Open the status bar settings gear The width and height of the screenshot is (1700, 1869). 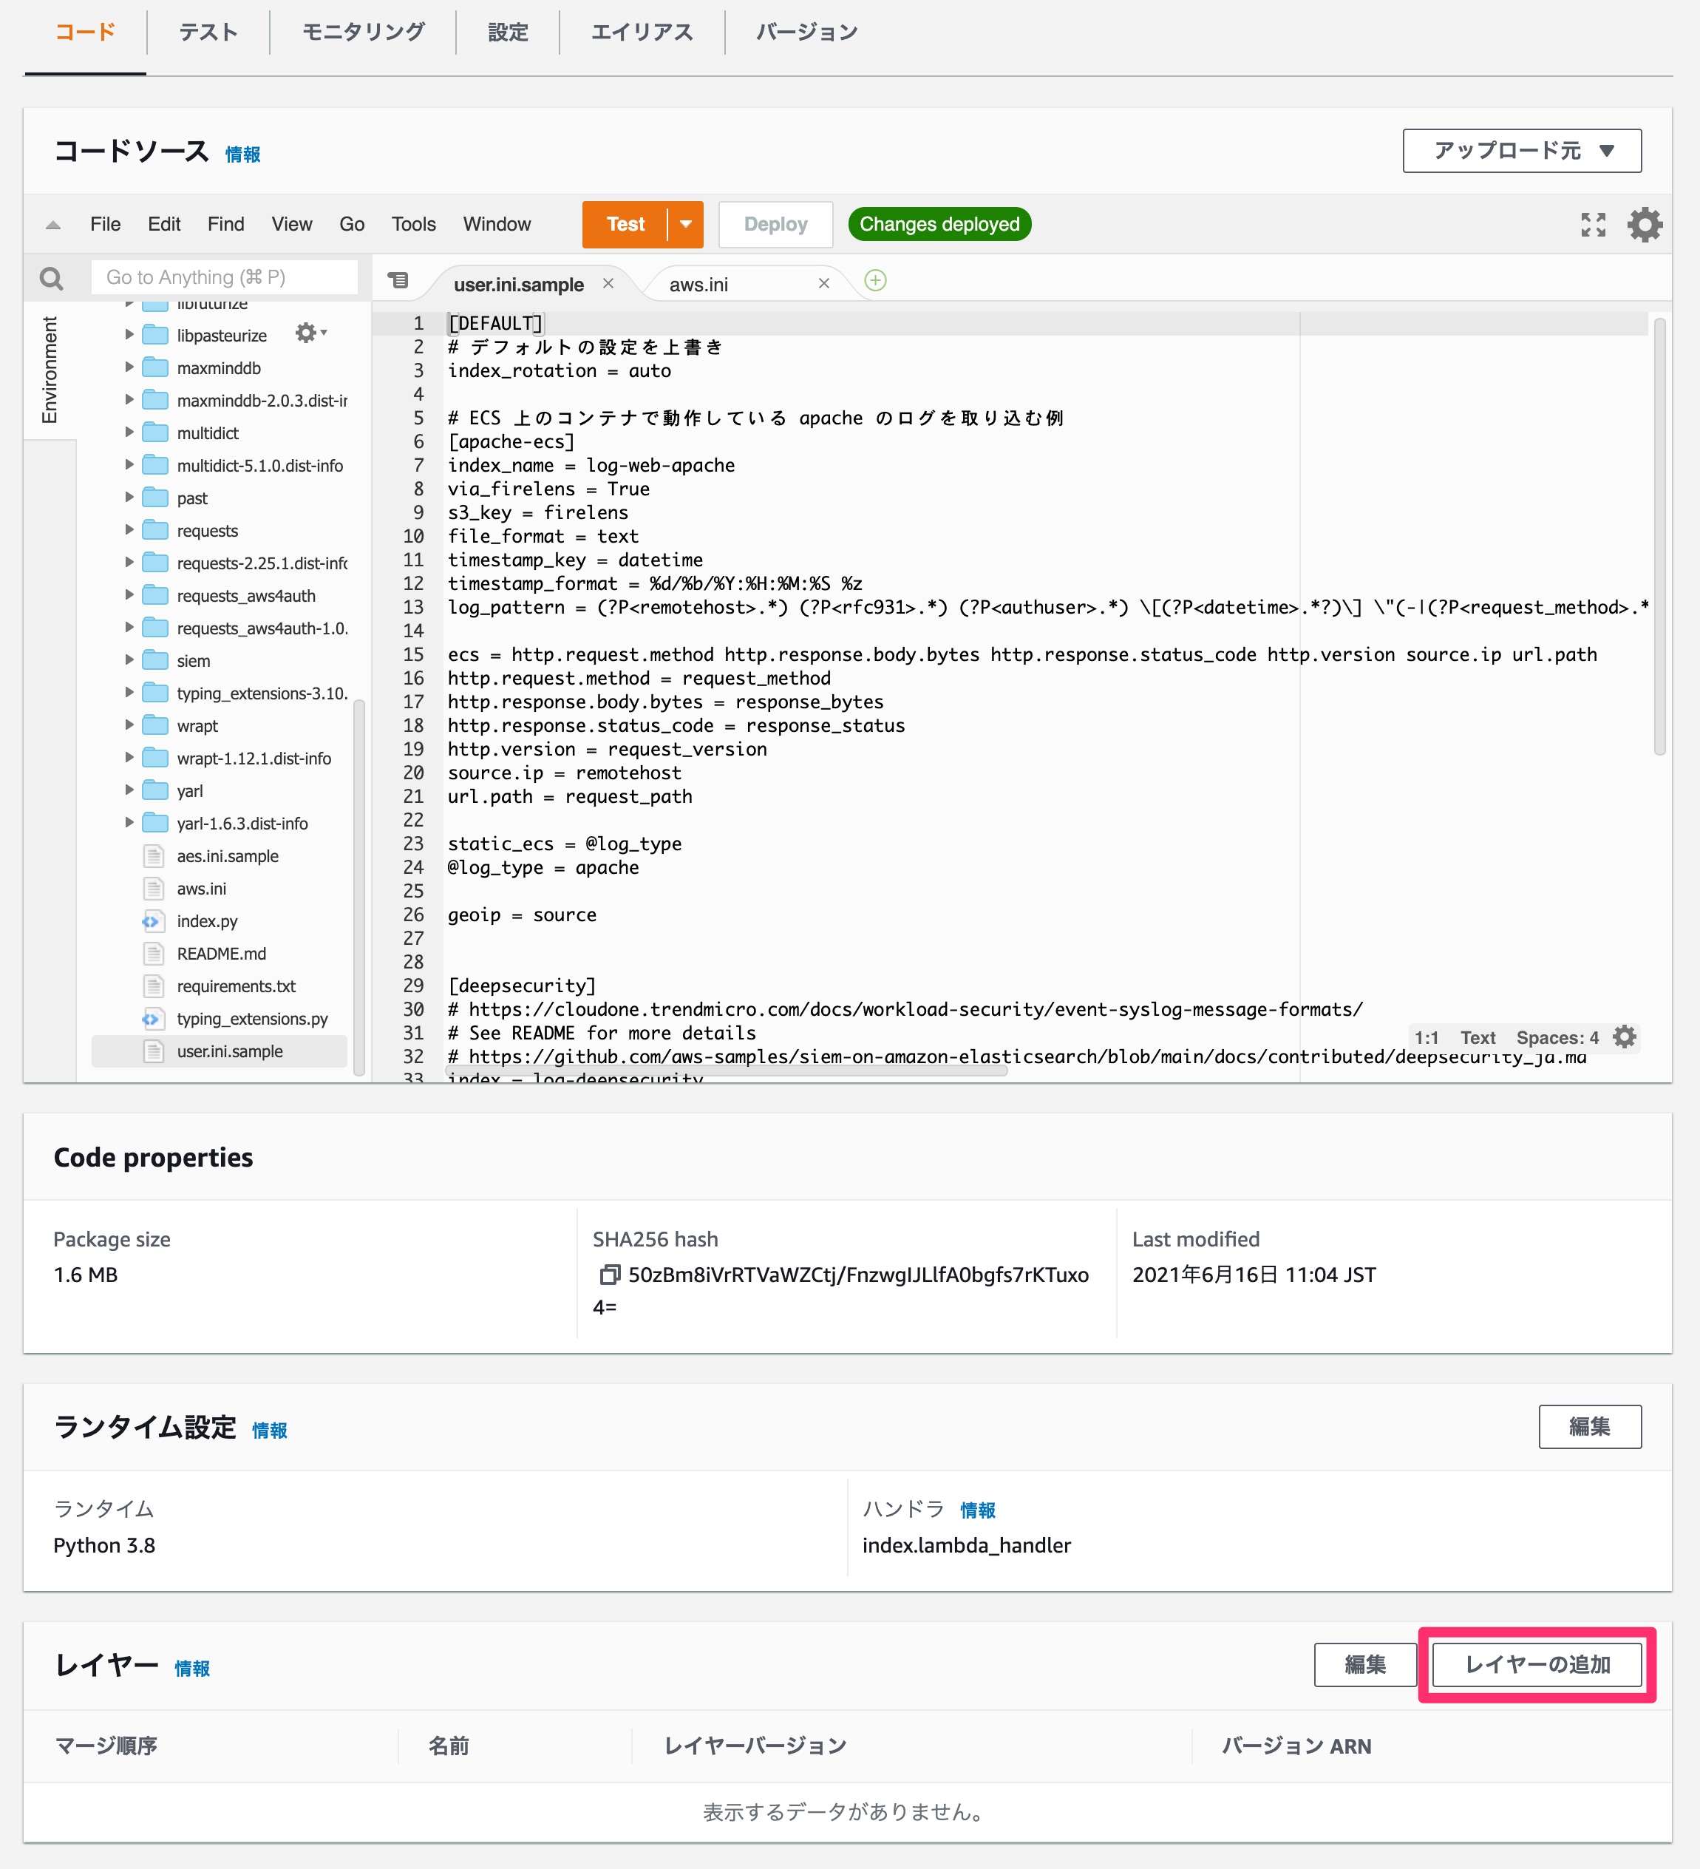1624,1037
